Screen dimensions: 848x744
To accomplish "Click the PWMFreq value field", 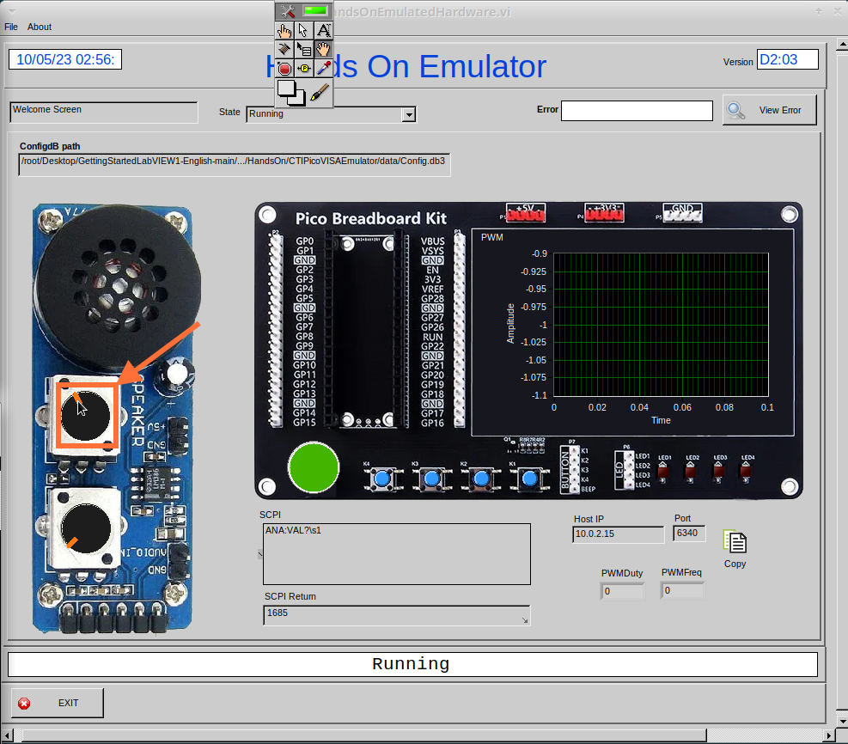I will click(682, 590).
